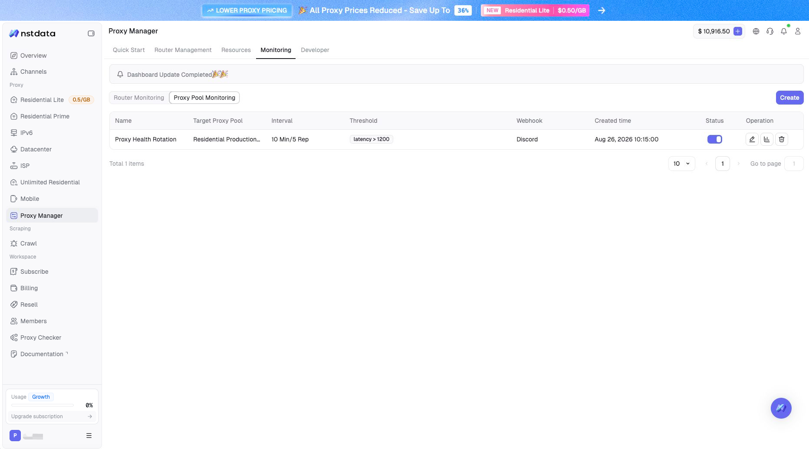Click the P account avatar
Screen dimensions: 809x449
click(x=15, y=436)
